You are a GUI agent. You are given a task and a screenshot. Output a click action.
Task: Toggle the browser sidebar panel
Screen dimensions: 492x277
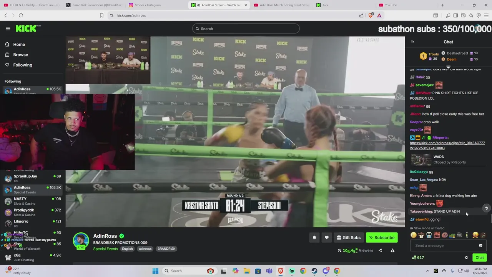pyautogui.click(x=455, y=15)
